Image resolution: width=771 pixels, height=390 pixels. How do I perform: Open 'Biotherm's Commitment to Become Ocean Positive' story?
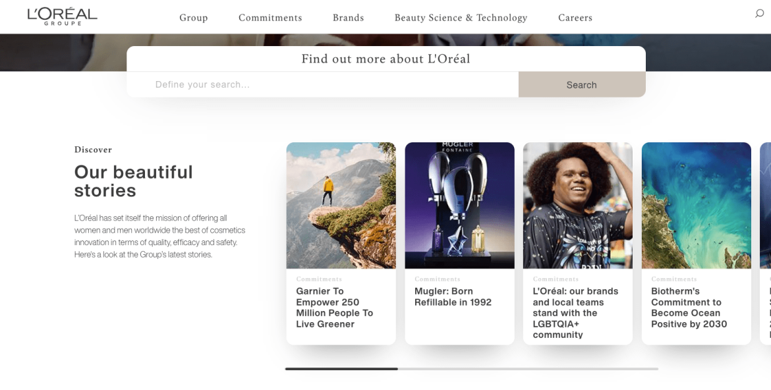tap(688, 307)
